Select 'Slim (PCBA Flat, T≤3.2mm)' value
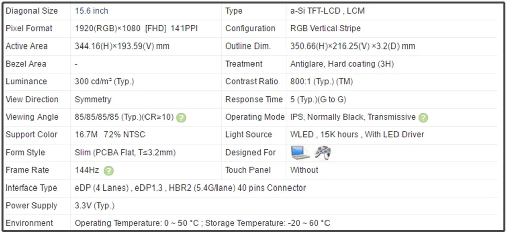This screenshot has height=233, width=507. coord(125,153)
